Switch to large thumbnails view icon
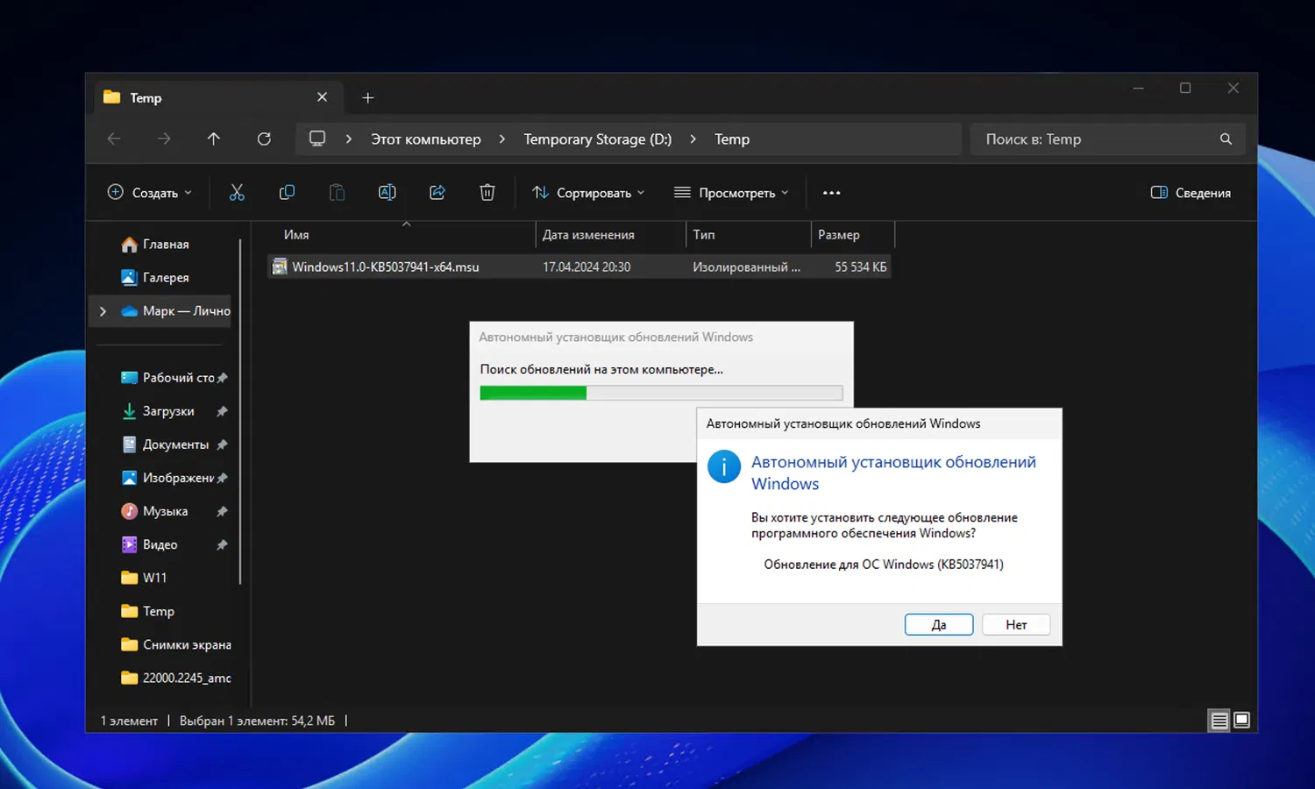This screenshot has width=1315, height=789. [1242, 721]
